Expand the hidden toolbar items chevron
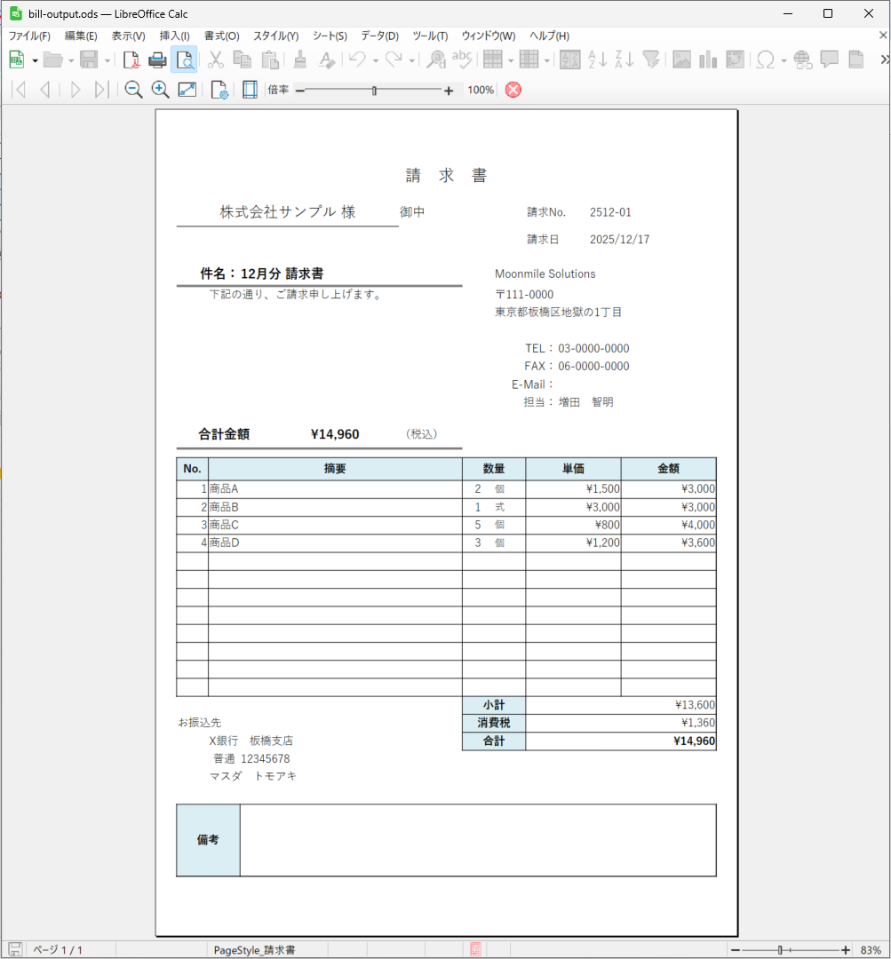Viewport: 891px width, 959px height. click(883, 60)
